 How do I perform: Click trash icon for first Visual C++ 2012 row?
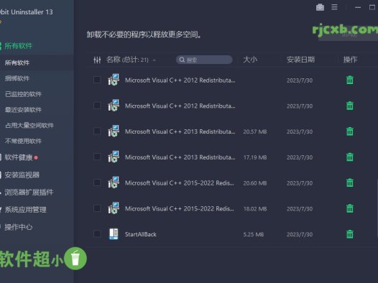(350, 80)
